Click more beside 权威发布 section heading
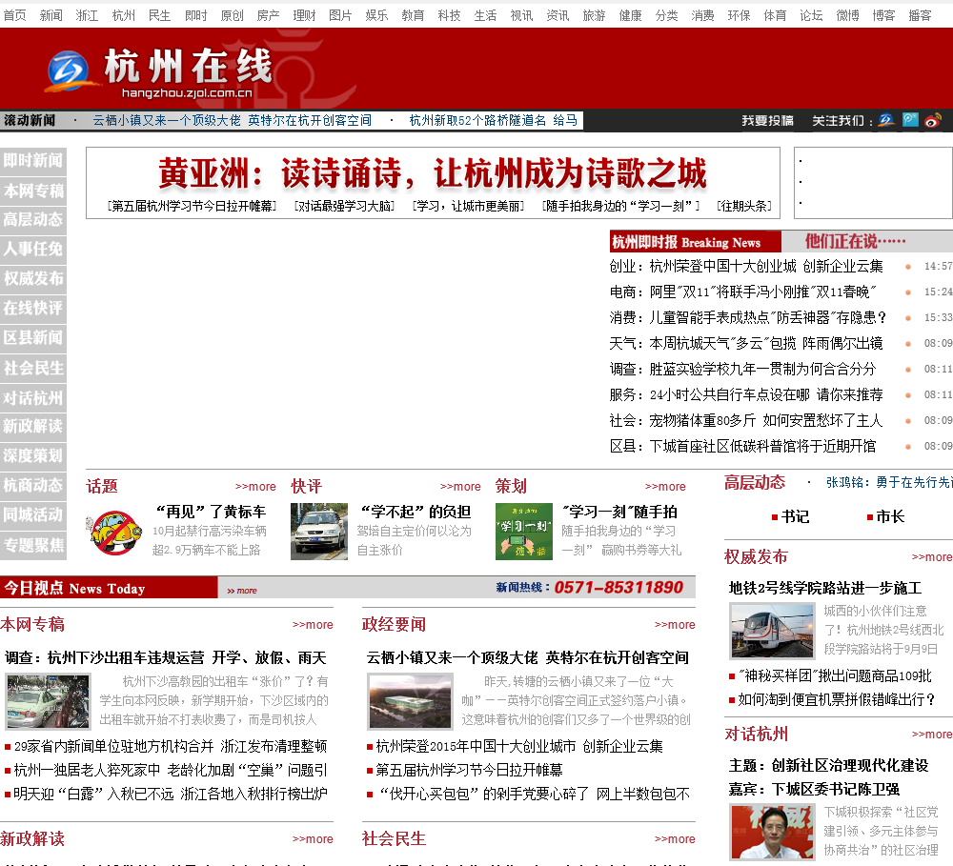This screenshot has height=866, width=953. click(x=932, y=557)
